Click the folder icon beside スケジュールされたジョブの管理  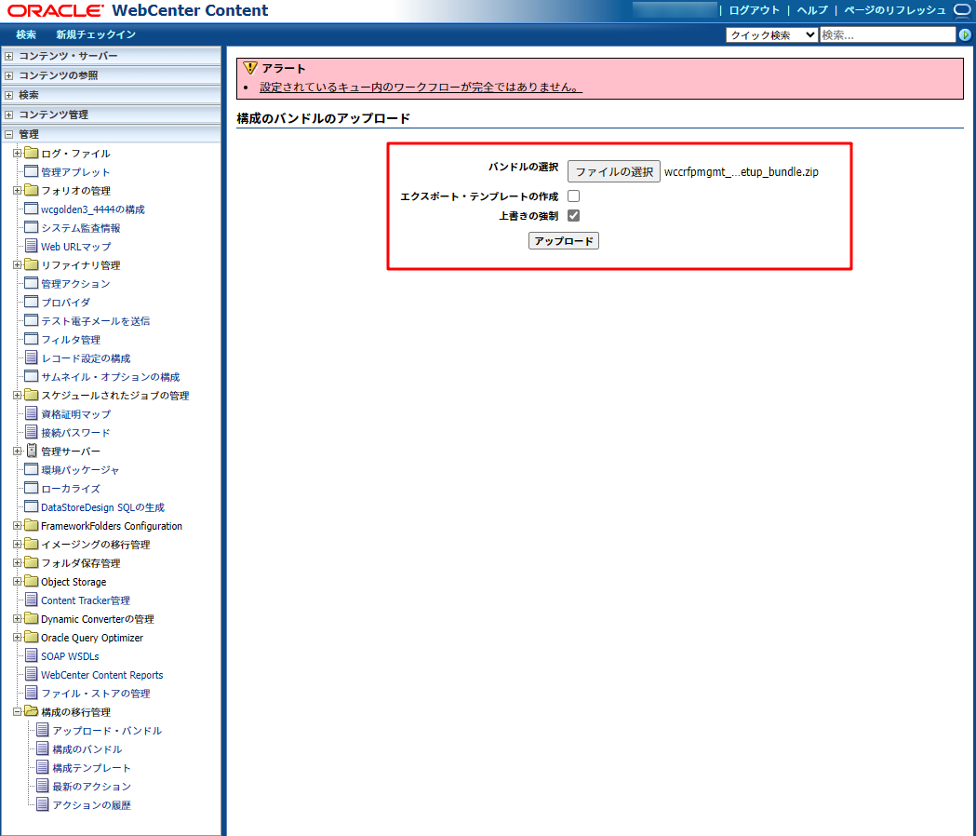pos(31,395)
